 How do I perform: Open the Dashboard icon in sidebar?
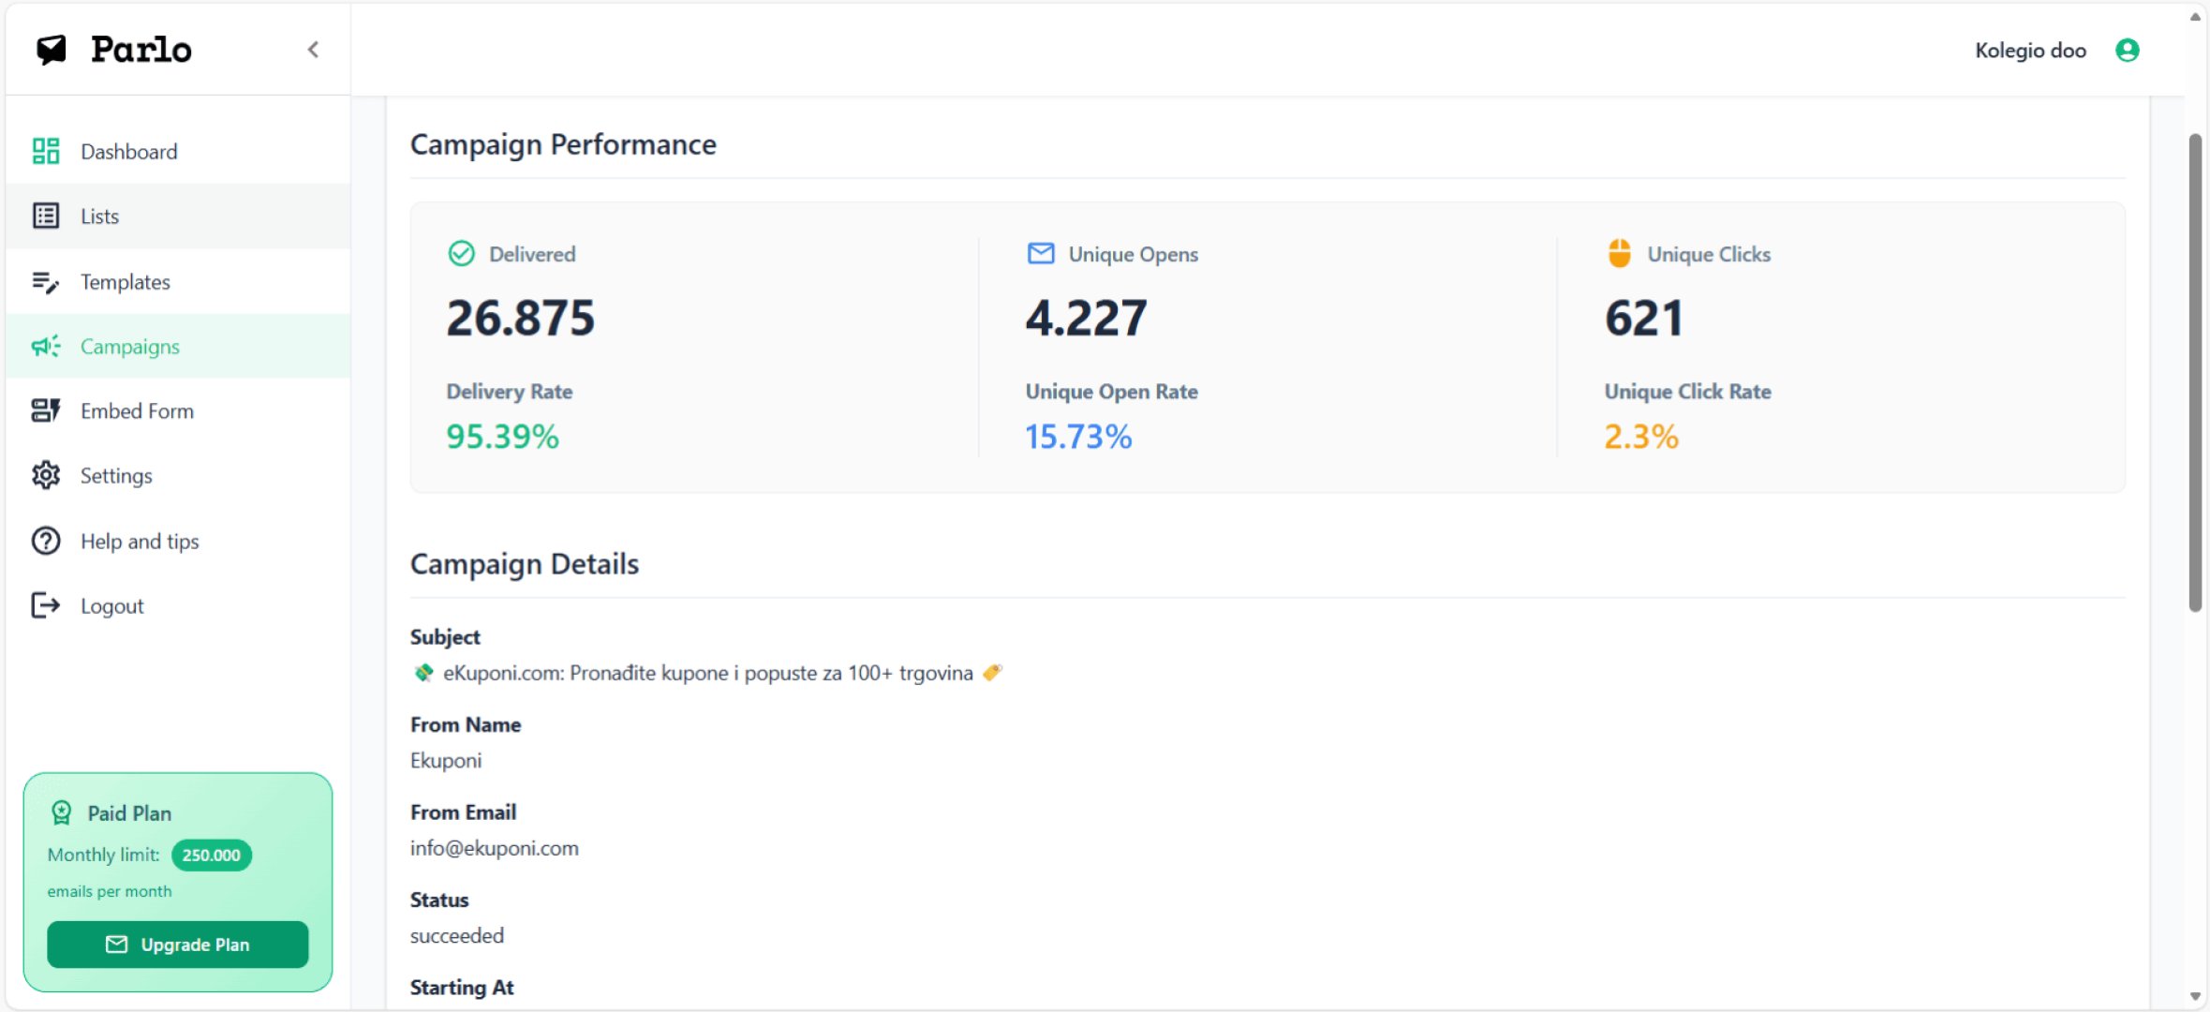47,151
